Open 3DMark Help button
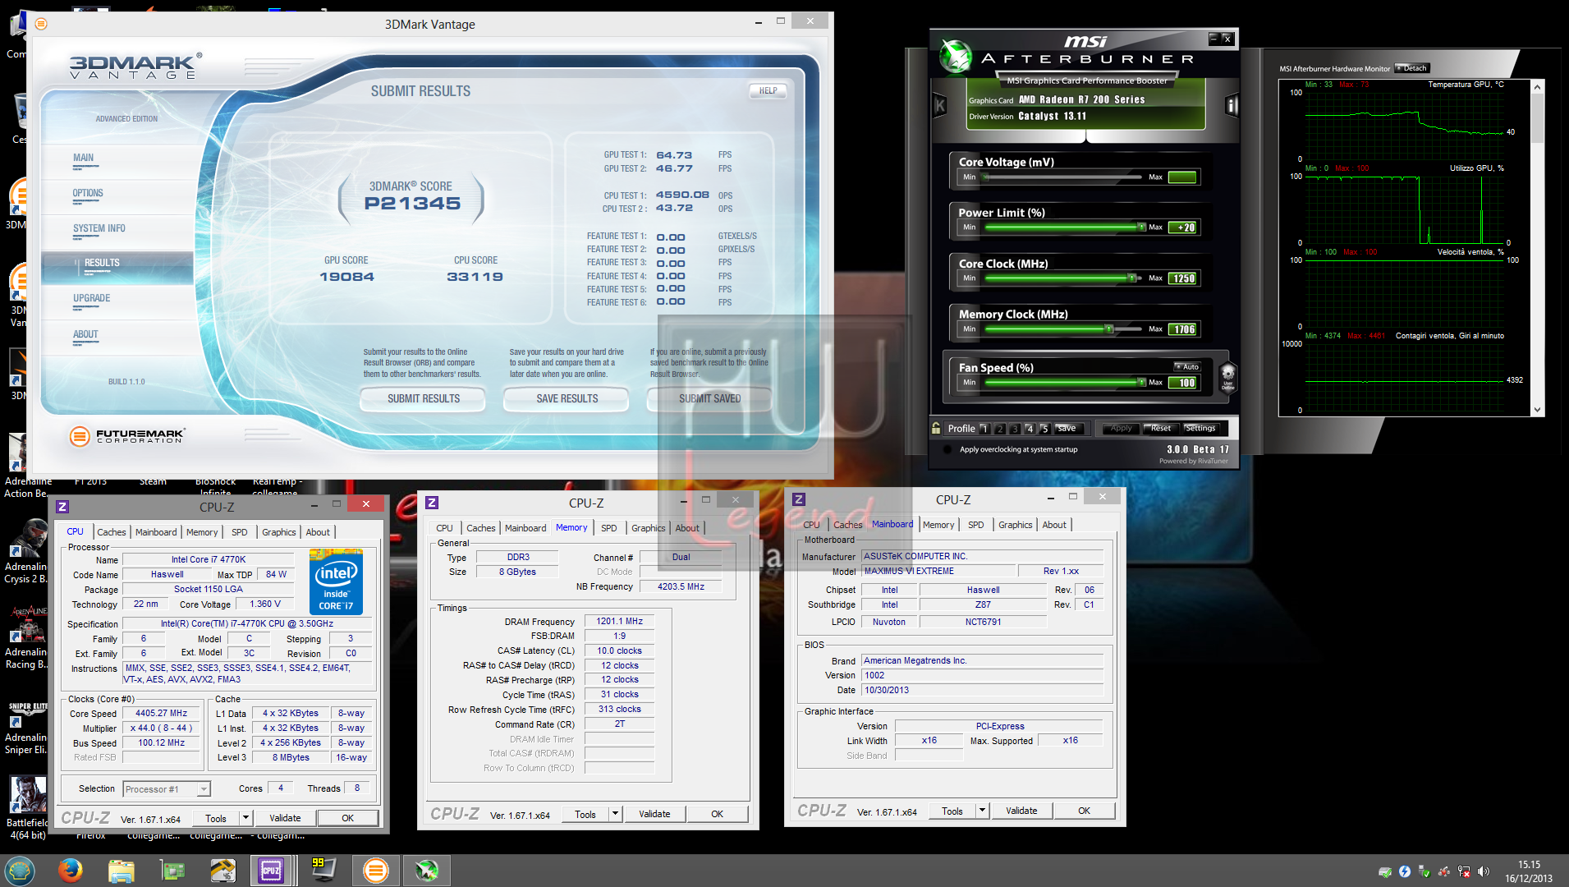1569x887 pixels. point(768,91)
